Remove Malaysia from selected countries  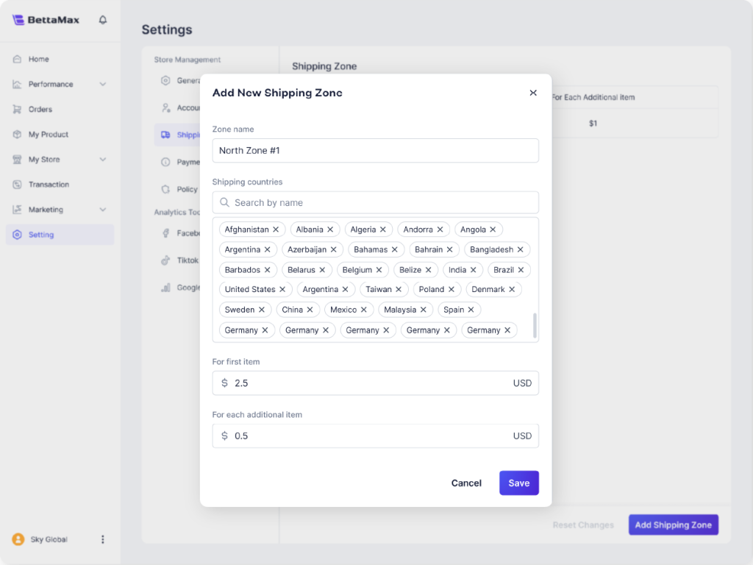point(423,310)
